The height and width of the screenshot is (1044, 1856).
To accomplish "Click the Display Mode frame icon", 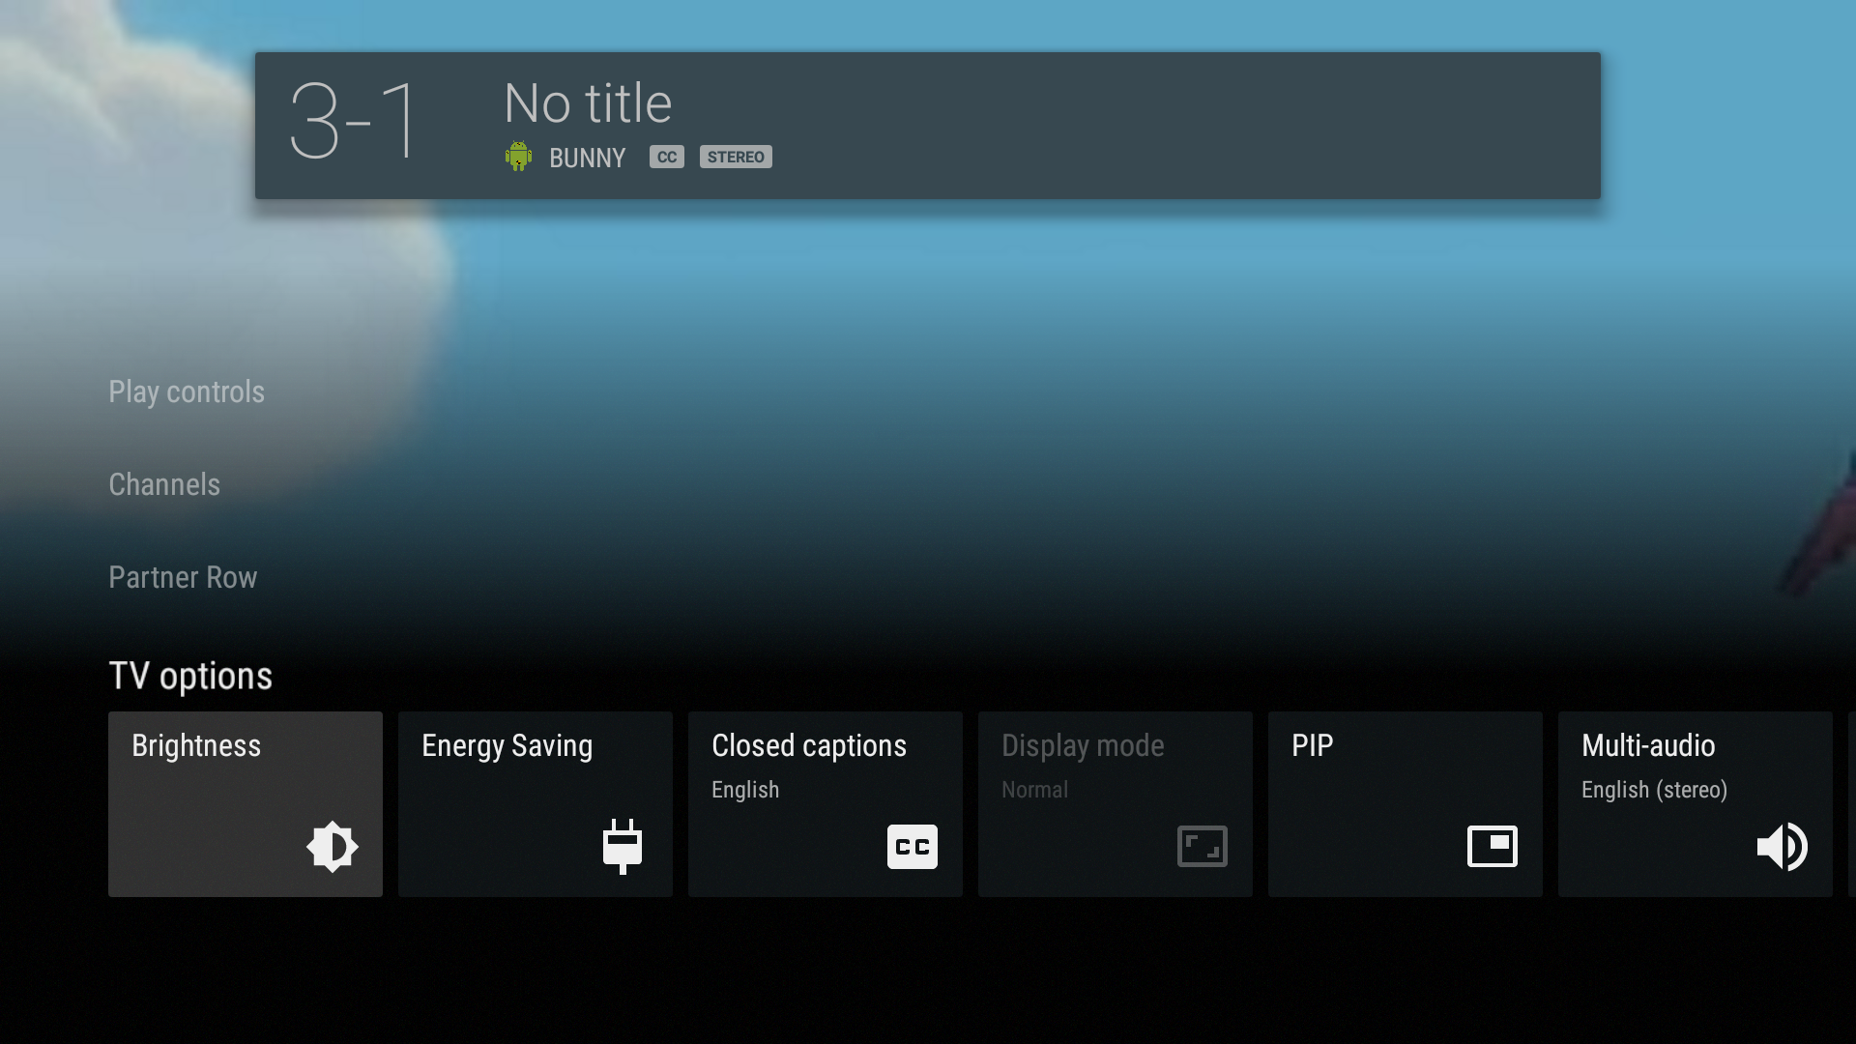I will coord(1201,847).
